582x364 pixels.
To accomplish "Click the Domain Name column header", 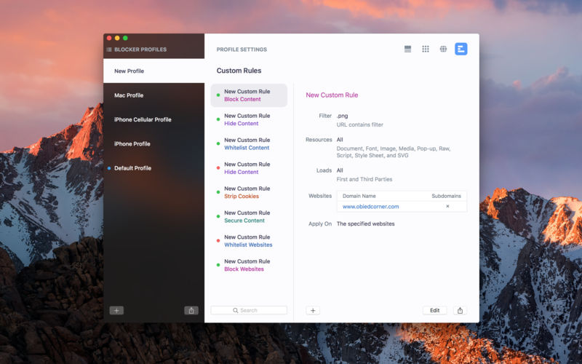I will 359,196.
